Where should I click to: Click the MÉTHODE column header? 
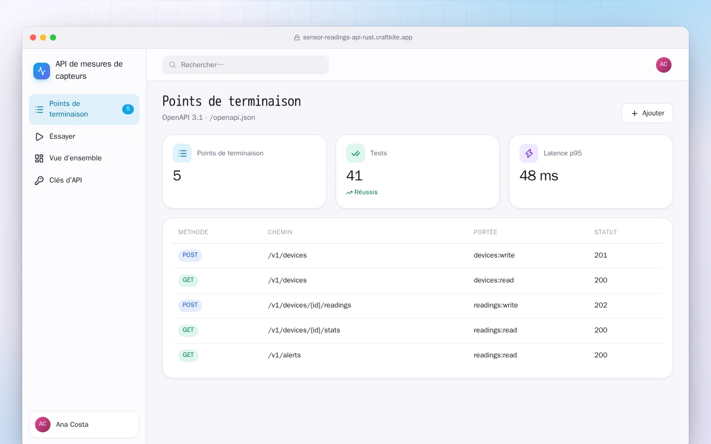pyautogui.click(x=193, y=233)
